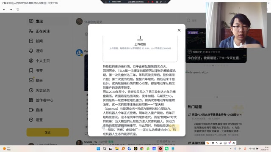Toggle IME punctuation mode
This screenshot has height=152, width=271.
(x=217, y=143)
